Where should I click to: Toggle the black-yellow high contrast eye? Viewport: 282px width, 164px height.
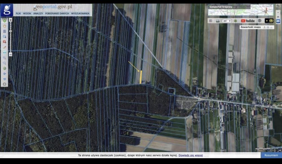click(x=269, y=21)
